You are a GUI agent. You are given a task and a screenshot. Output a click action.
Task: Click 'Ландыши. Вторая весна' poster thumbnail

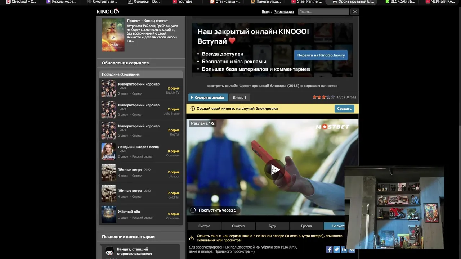point(108,151)
